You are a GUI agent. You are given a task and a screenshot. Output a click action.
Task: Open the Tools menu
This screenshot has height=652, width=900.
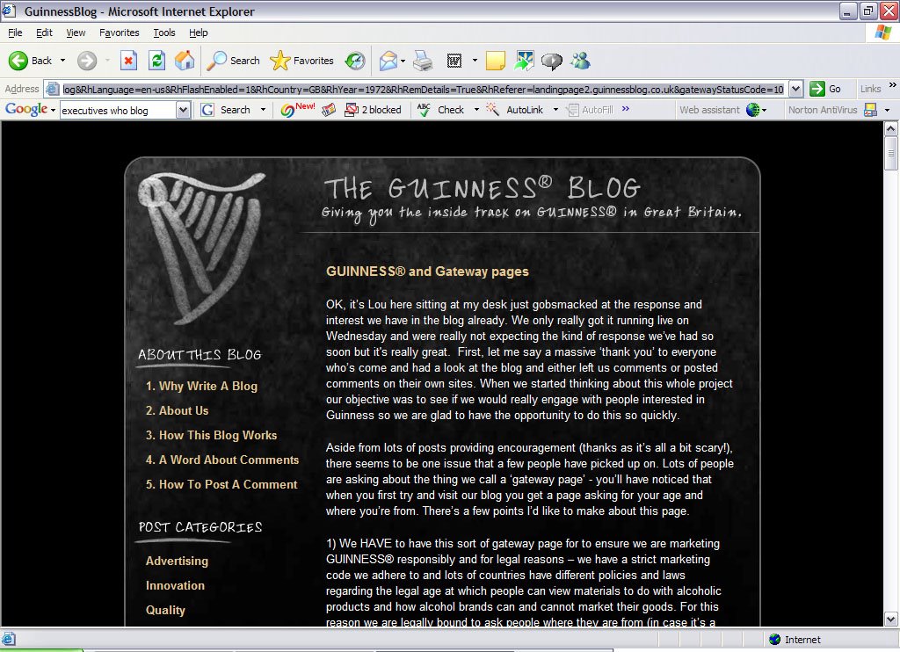pos(164,33)
